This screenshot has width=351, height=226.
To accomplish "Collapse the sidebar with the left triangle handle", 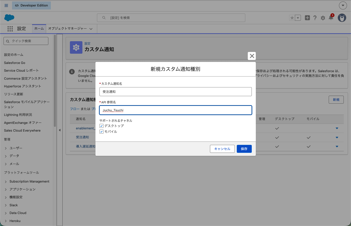I will point(60,130).
